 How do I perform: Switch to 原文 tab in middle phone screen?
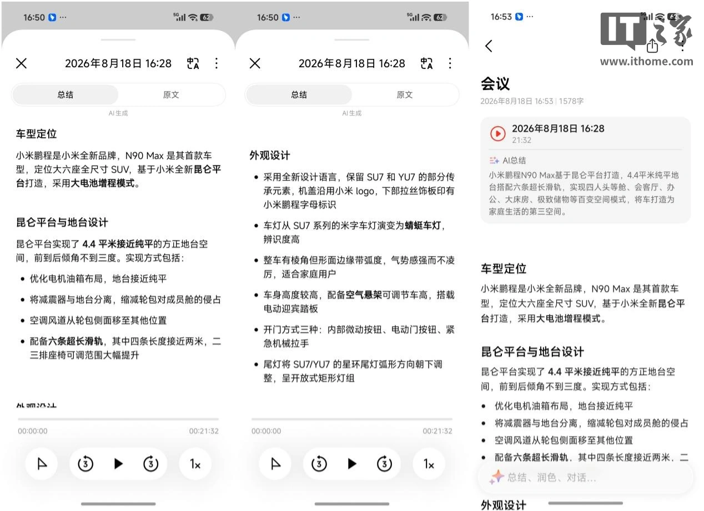(405, 95)
